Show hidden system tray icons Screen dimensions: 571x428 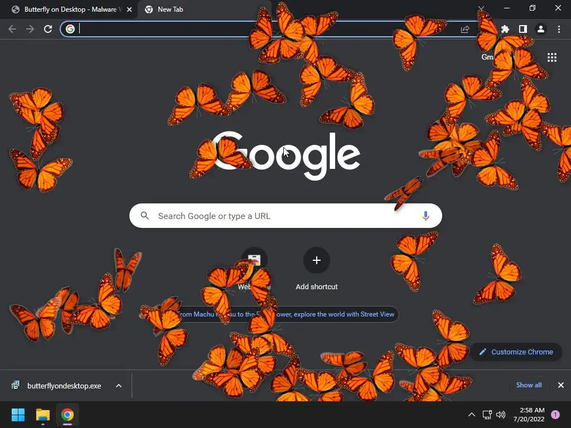tap(472, 415)
